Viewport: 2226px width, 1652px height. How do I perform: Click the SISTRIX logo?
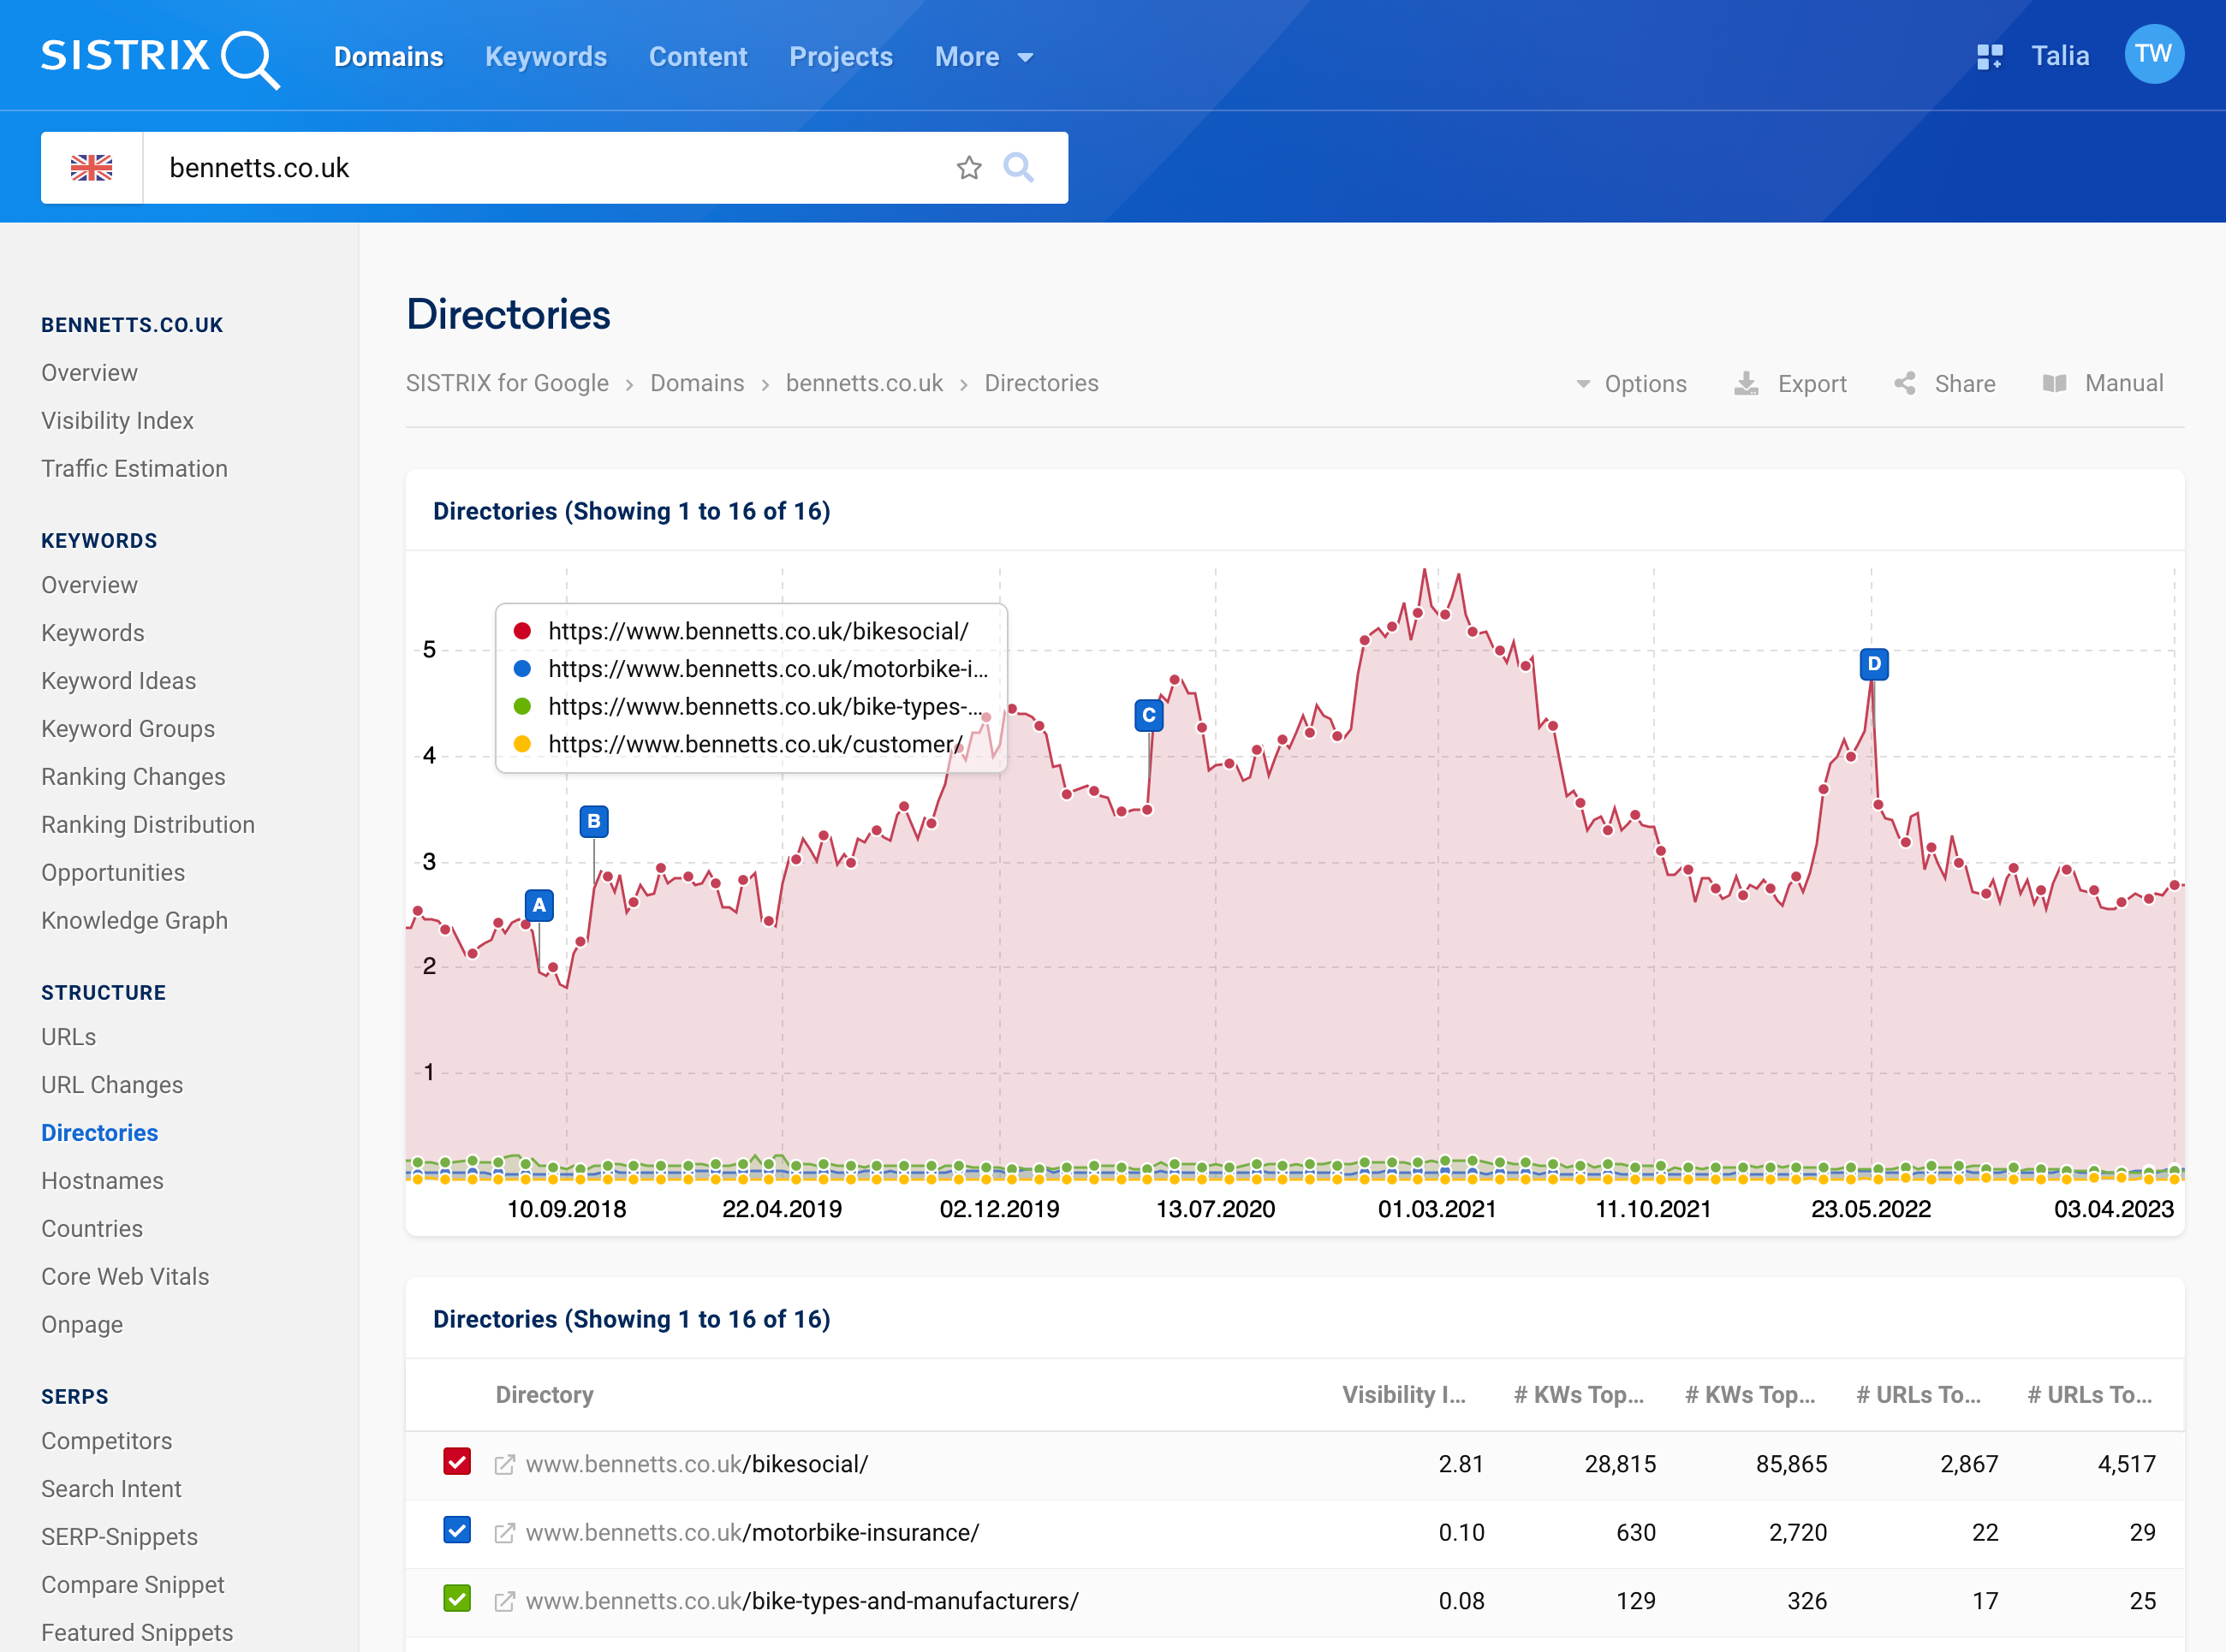(160, 58)
